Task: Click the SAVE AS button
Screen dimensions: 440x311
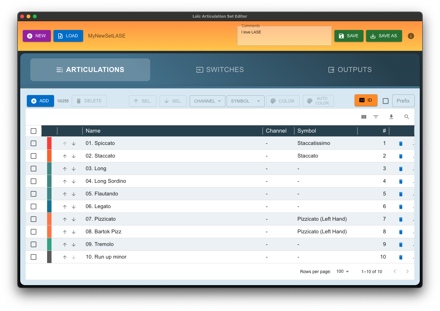Action: (x=384, y=36)
